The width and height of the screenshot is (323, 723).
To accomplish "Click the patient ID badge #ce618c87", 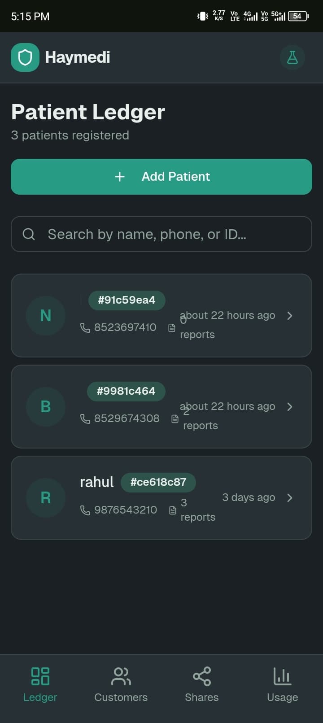I will pos(158,482).
